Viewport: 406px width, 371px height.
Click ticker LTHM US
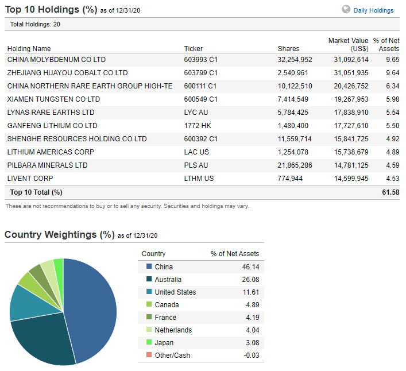pyautogui.click(x=199, y=179)
